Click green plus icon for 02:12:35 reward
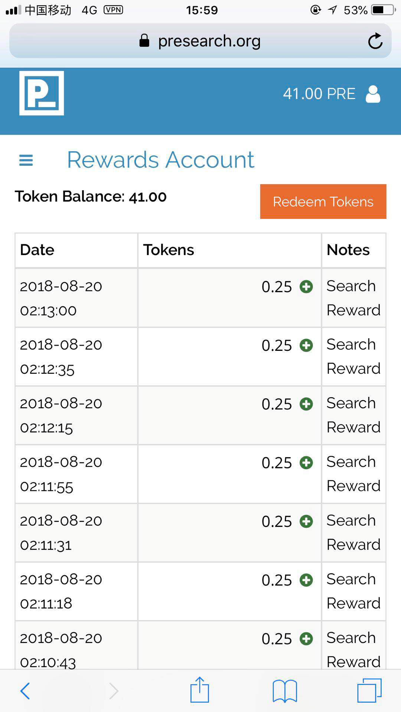Screen dimensions: 401x712 pos(306,345)
